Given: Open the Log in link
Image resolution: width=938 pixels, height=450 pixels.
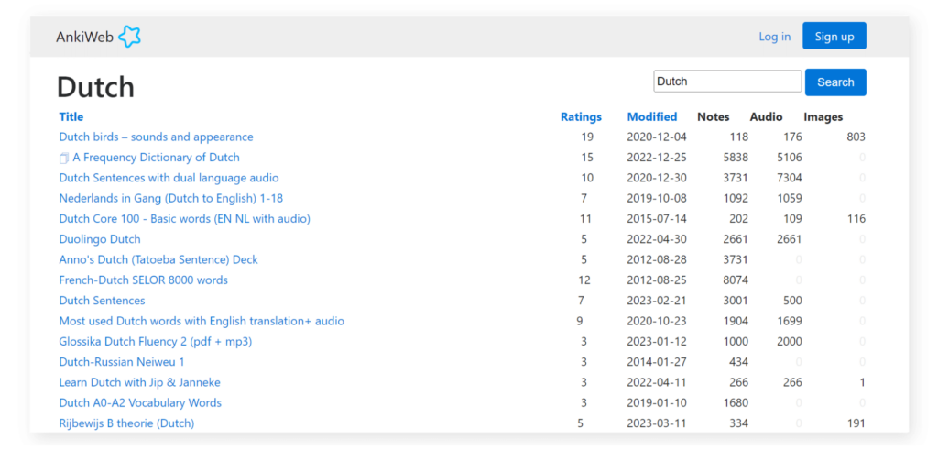Looking at the screenshot, I should coord(774,37).
